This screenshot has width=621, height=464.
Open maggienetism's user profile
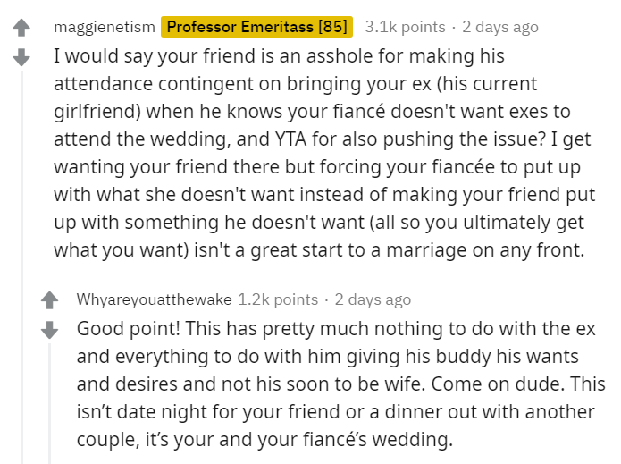pyautogui.click(x=105, y=27)
